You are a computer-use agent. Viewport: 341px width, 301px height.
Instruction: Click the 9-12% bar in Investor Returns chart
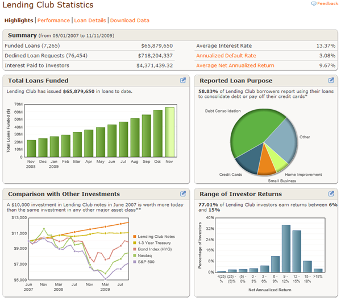click(286, 249)
